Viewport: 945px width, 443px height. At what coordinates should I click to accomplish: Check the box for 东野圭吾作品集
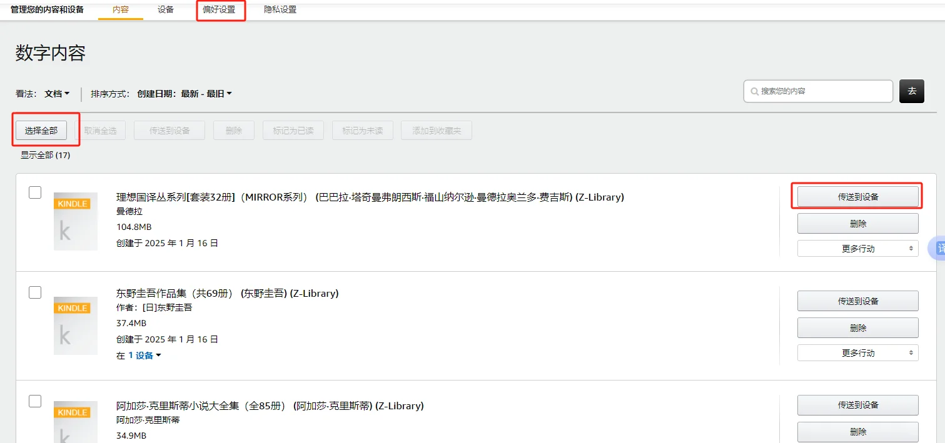click(35, 292)
